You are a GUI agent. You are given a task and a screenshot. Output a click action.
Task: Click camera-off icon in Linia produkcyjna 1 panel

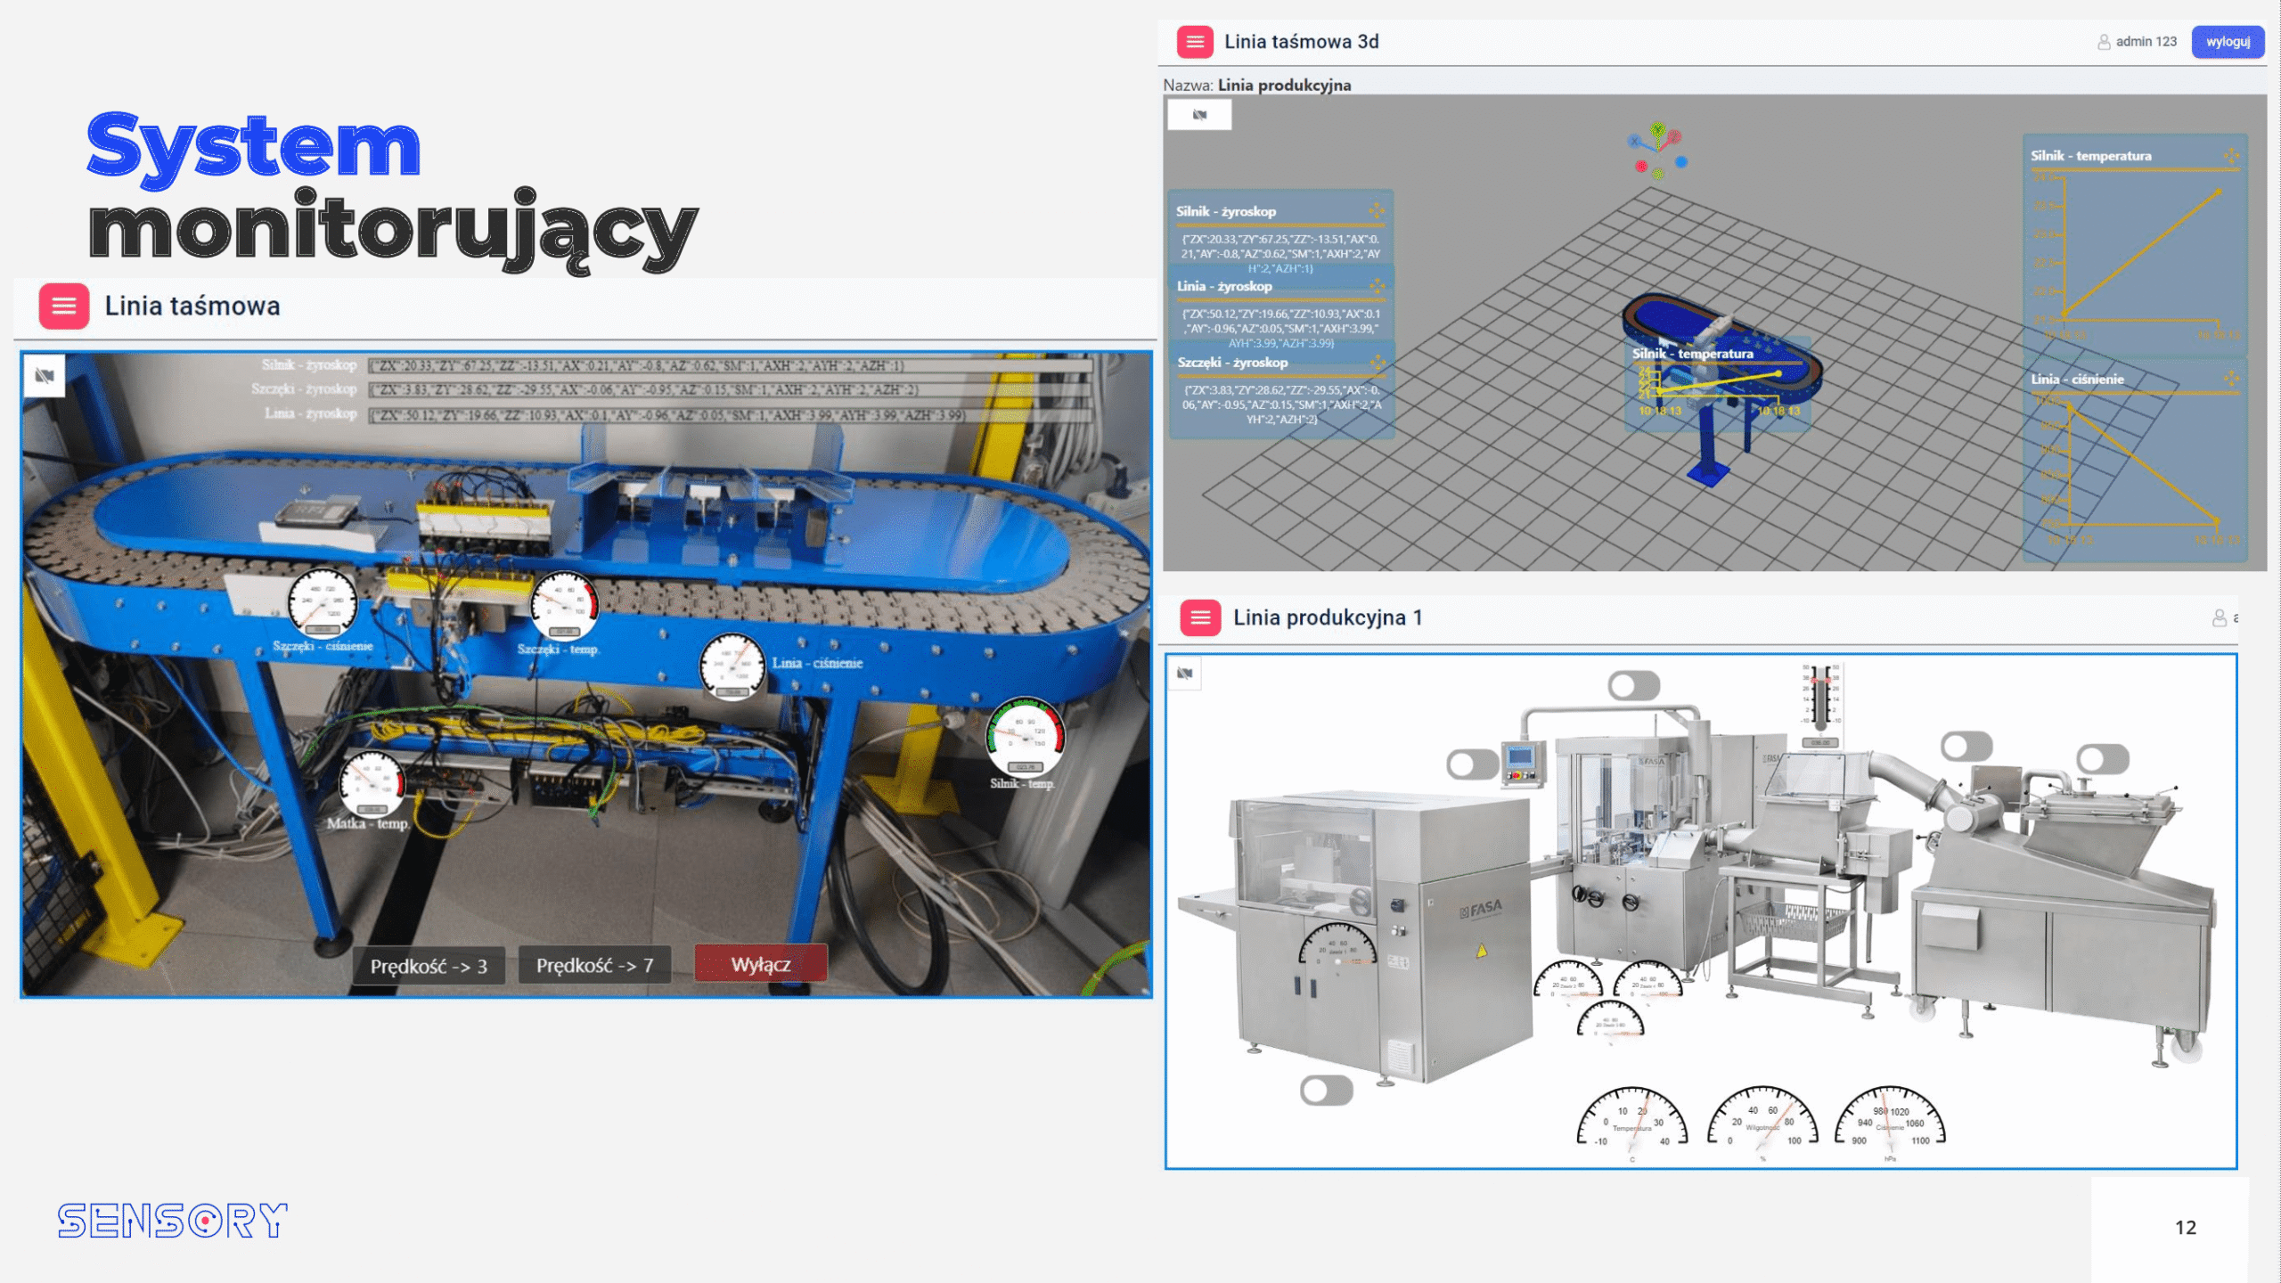pyautogui.click(x=1184, y=674)
